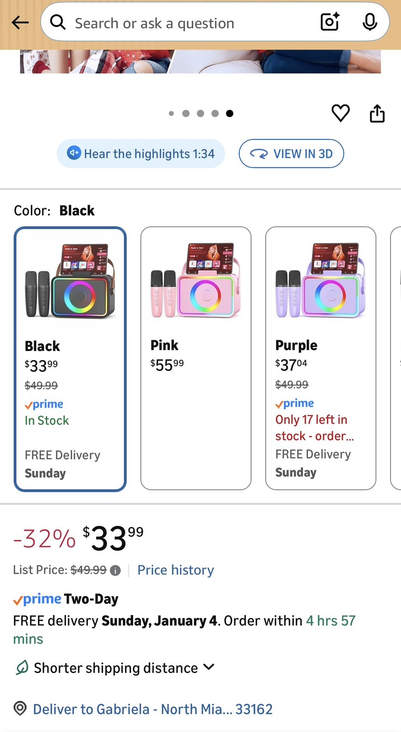Tap the heart wishlist icon
This screenshot has width=401, height=732.
point(341,113)
